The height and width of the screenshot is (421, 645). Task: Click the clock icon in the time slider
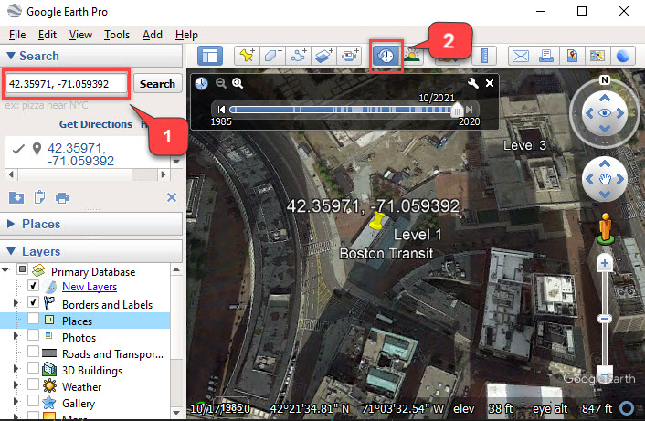tap(201, 83)
